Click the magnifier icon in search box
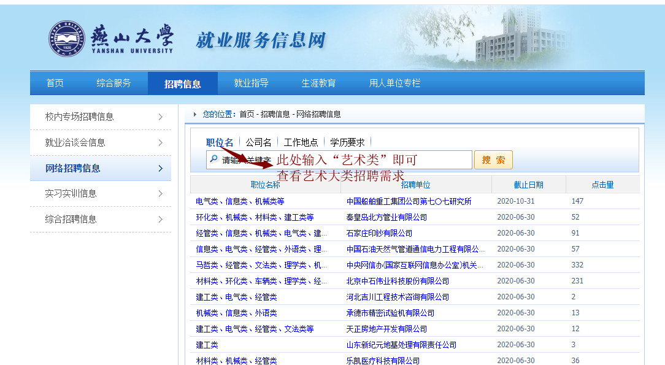665x365 pixels. [x=213, y=159]
